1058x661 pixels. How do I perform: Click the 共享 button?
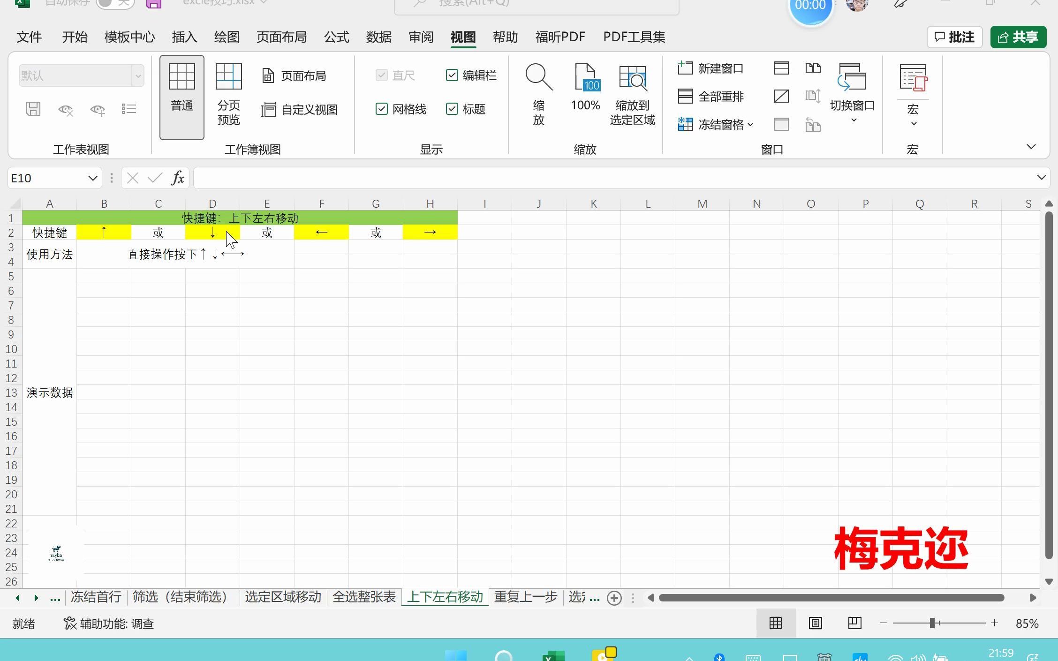1018,37
